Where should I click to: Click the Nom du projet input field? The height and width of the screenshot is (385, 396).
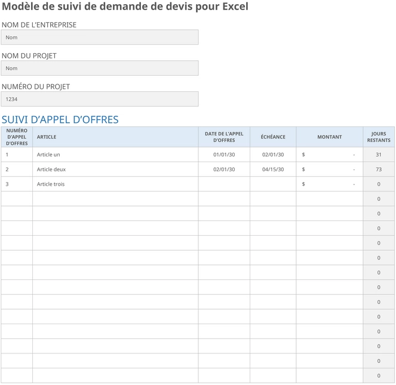(100, 68)
